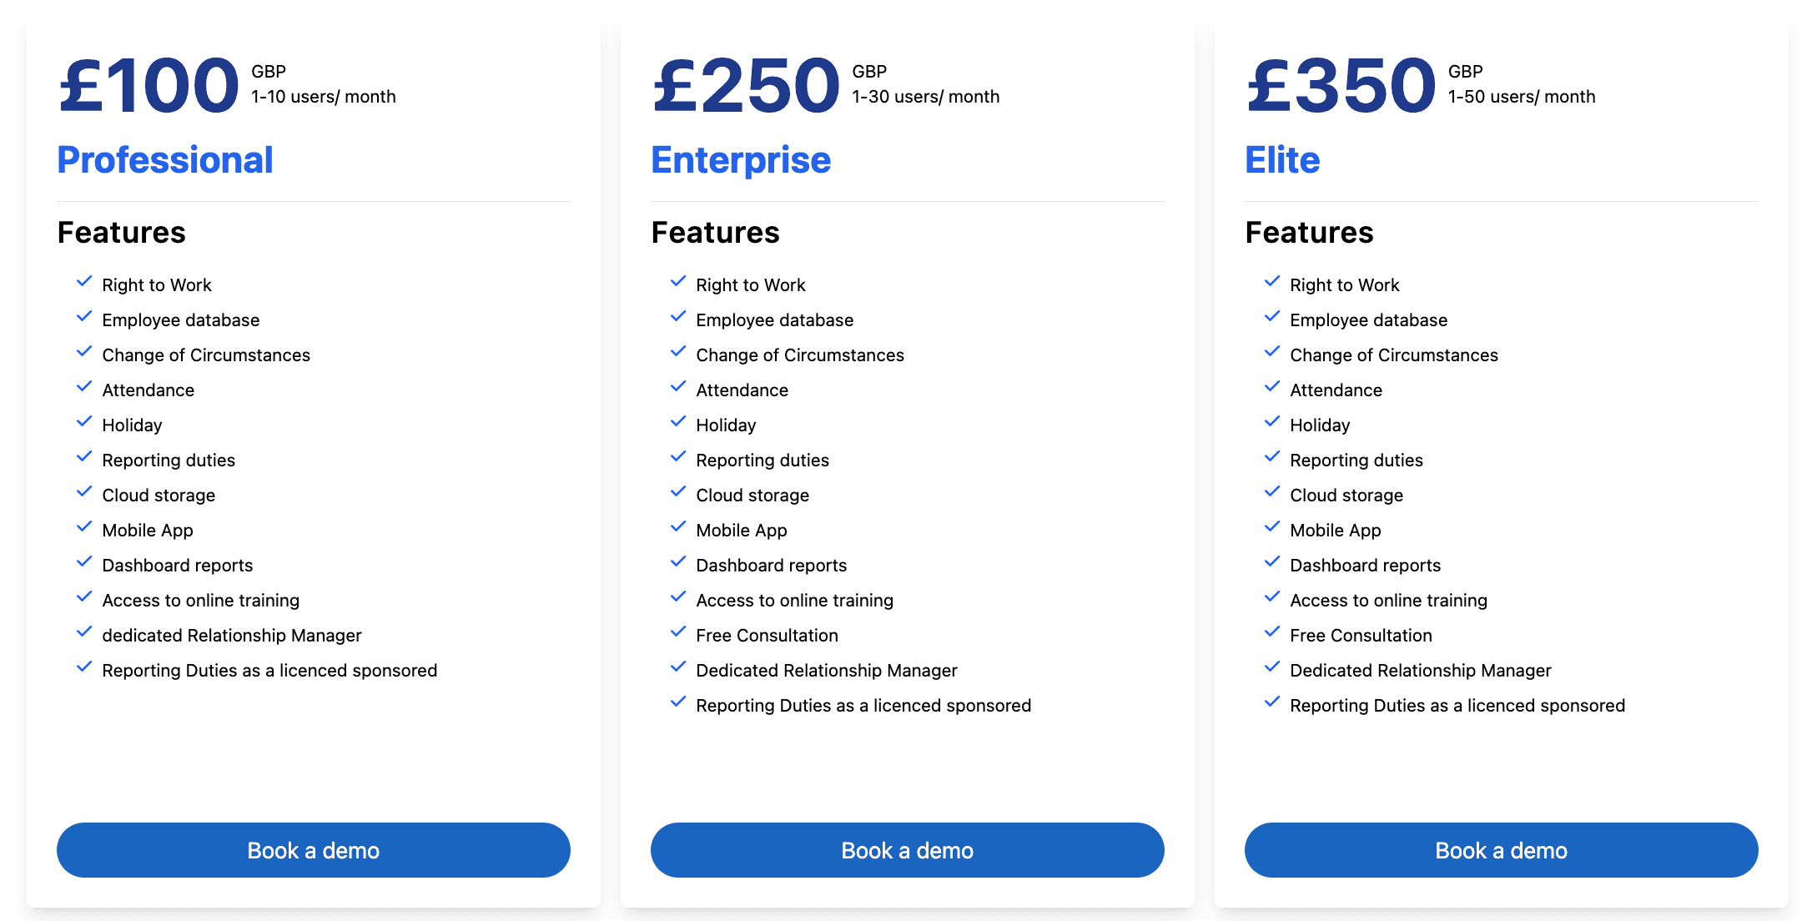Viewport: 1817px width, 921px height.
Task: Click Book a demo for the Elite plan
Action: (x=1501, y=850)
